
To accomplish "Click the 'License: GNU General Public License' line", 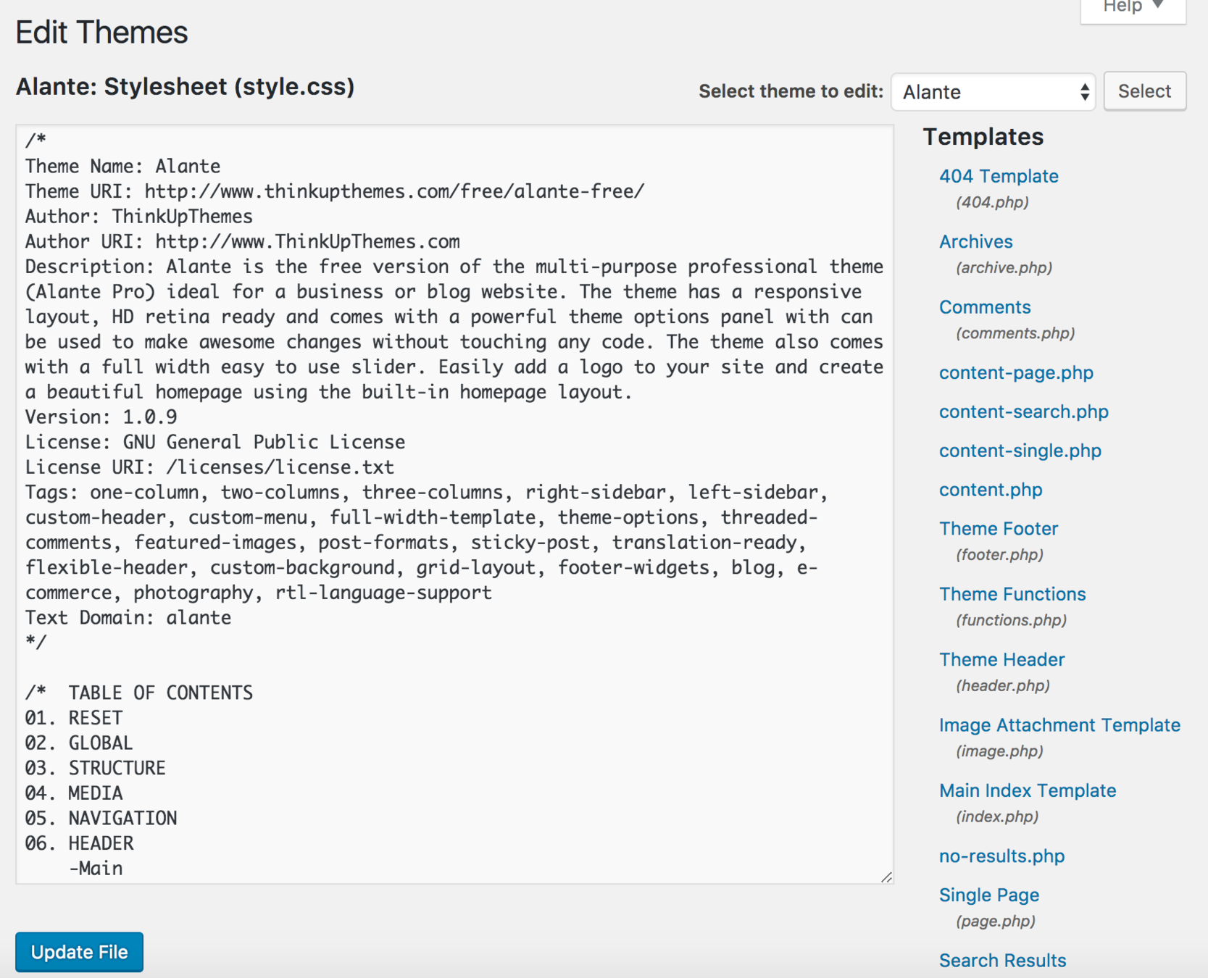I will click(215, 442).
